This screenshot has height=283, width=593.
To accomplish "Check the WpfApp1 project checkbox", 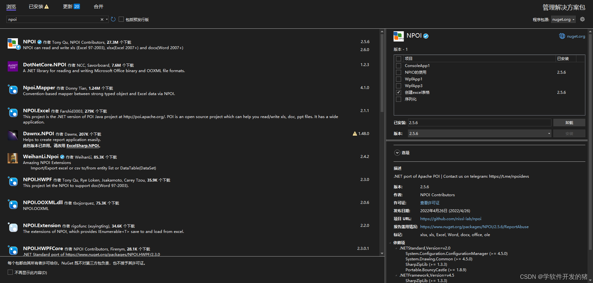I will tap(399, 79).
